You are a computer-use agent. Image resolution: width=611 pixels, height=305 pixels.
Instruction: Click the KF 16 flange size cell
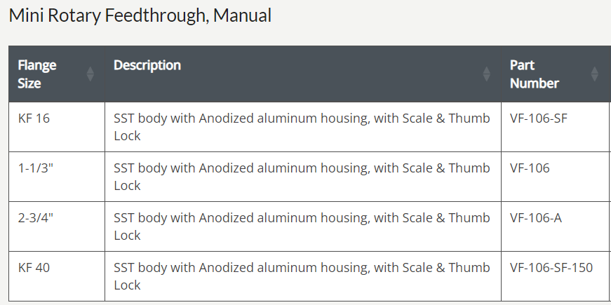click(x=57, y=127)
